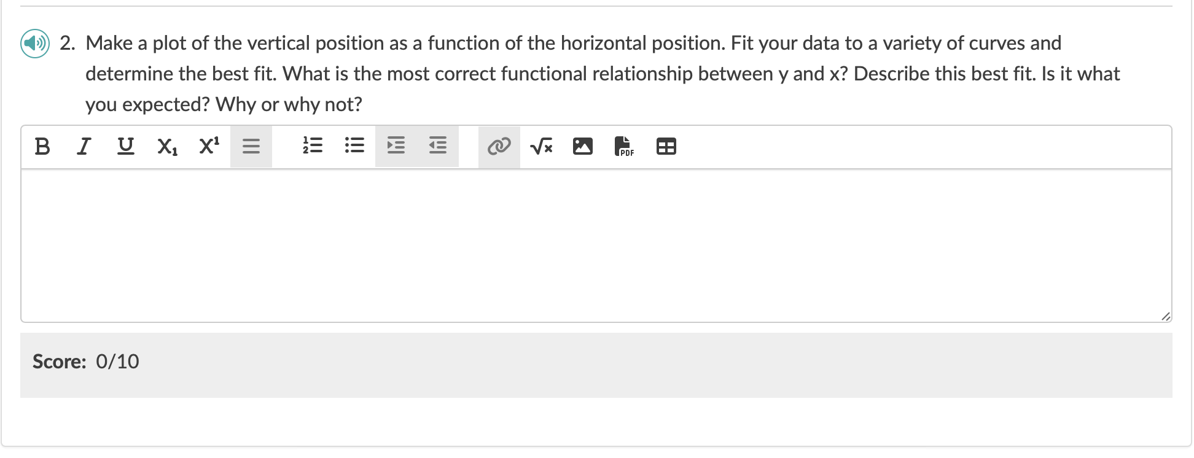
Task: Play the audio for question 2
Action: 34,43
